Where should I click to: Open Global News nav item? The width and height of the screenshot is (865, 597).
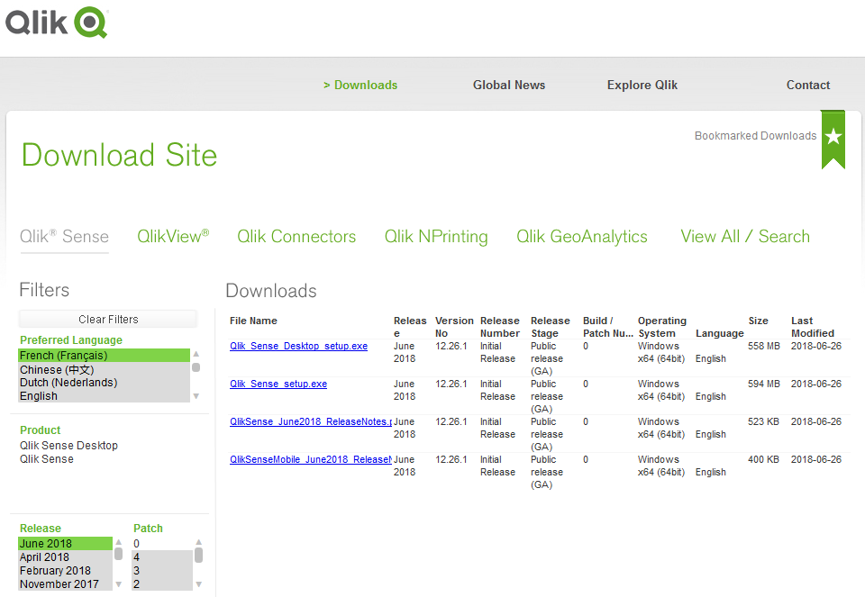point(508,85)
